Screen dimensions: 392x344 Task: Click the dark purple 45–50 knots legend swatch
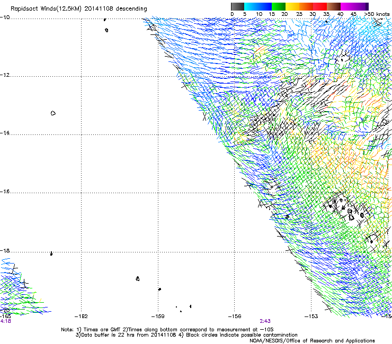point(361,6)
